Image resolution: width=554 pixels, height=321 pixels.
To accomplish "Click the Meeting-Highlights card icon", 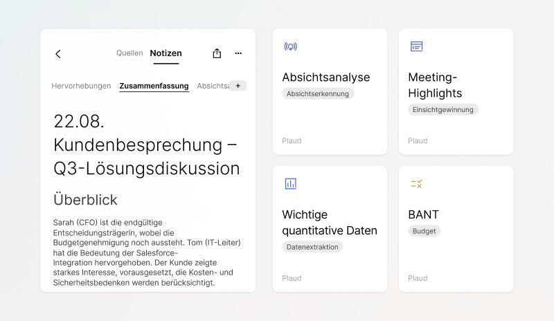I will click(416, 46).
